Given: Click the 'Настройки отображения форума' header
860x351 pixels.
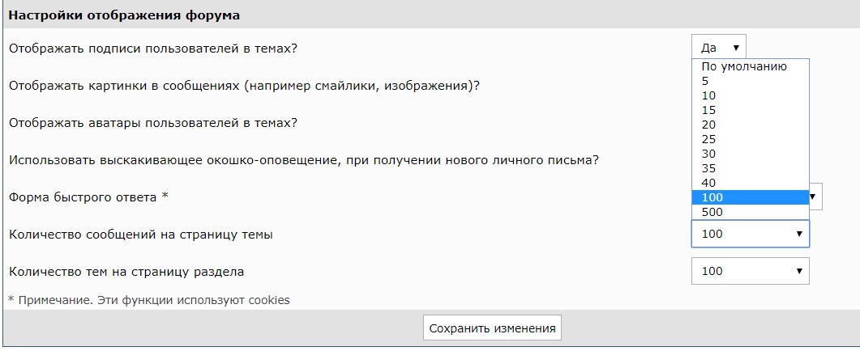Looking at the screenshot, I should coord(125,15).
